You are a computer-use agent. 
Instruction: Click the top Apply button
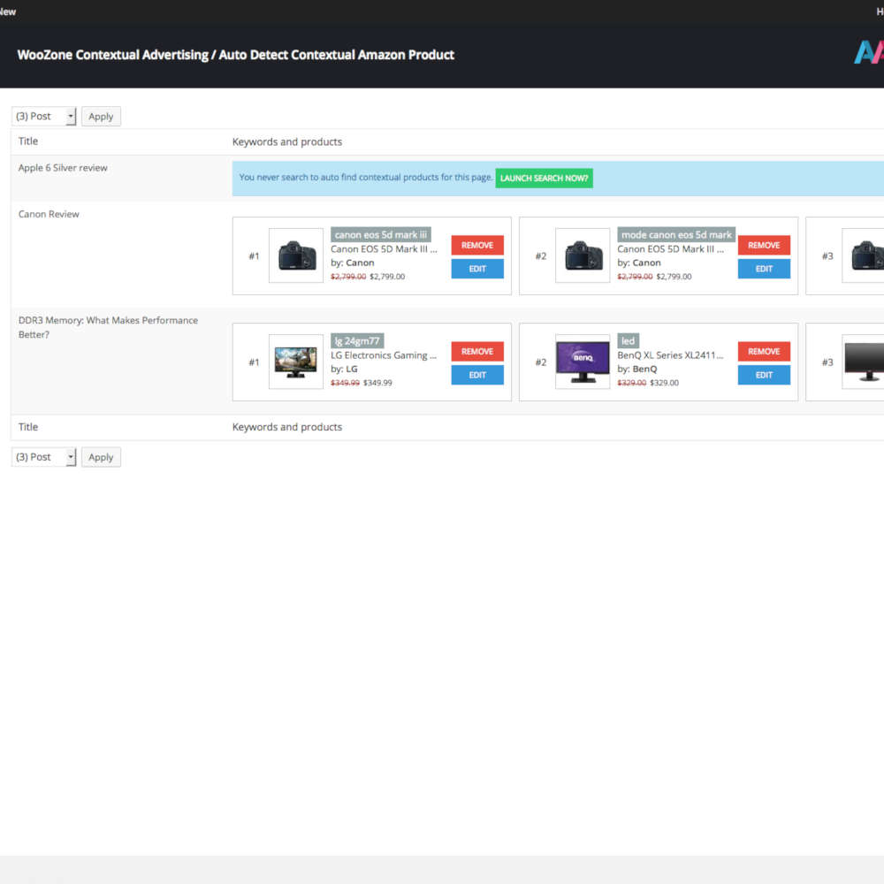[101, 116]
